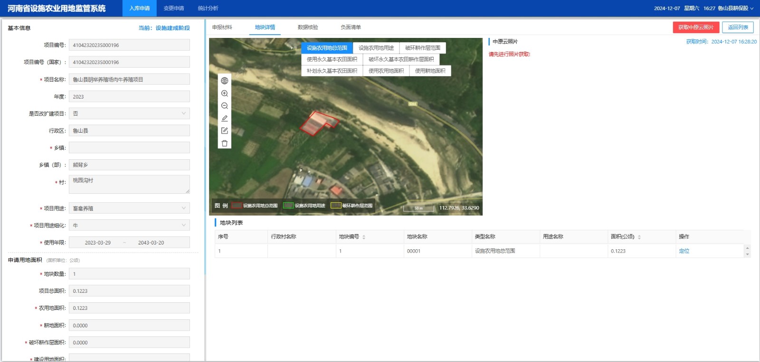
Task: Switch to 申报材料 tab
Action: tap(222, 27)
